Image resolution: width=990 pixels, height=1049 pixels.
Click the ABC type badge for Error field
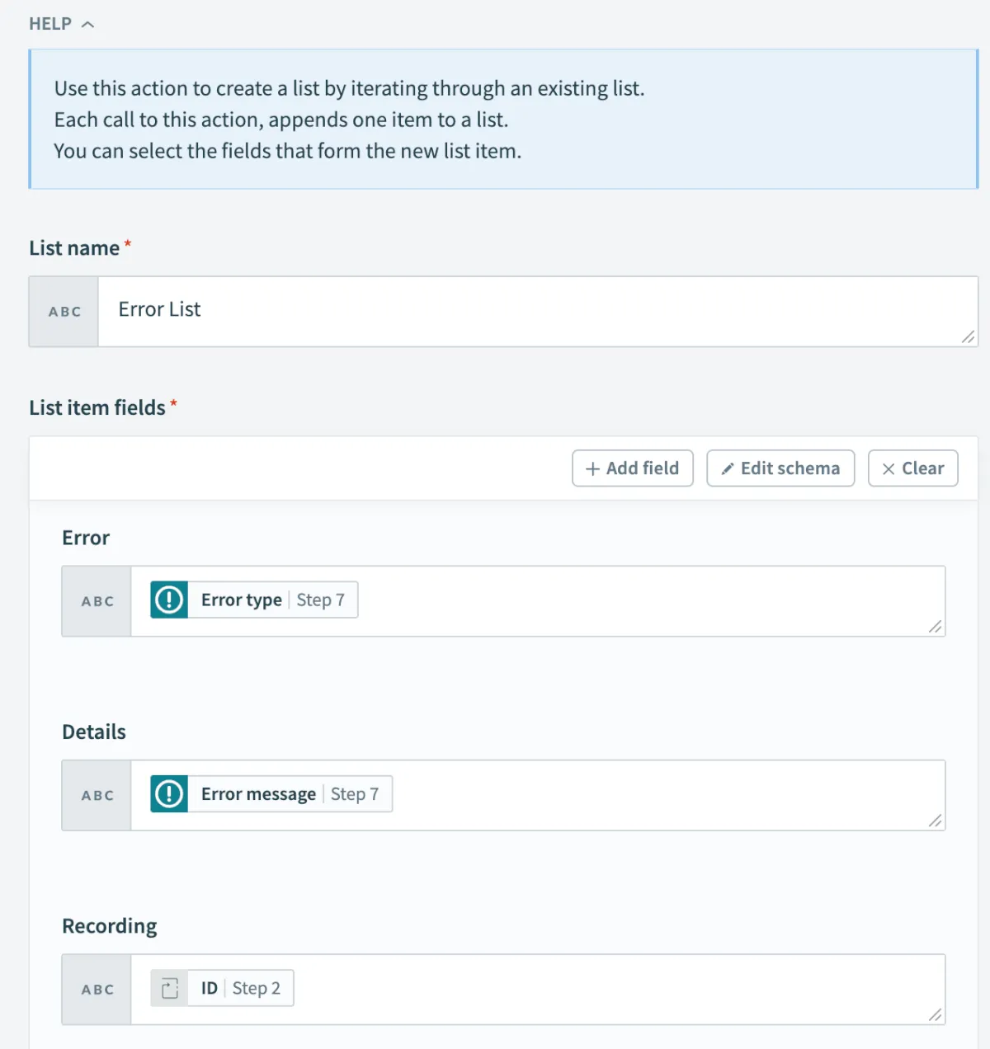point(97,601)
